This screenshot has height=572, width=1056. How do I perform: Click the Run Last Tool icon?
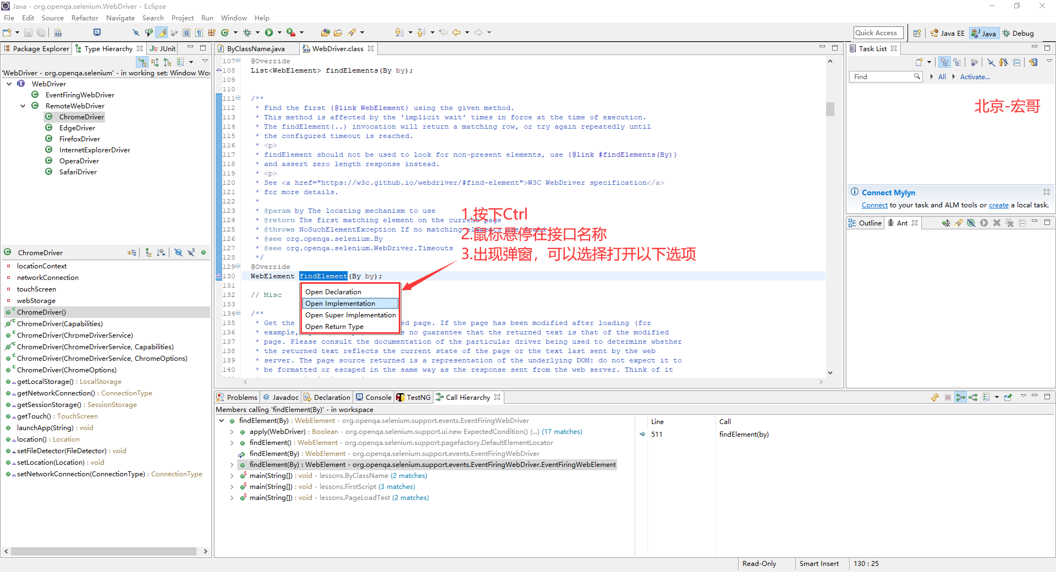pyautogui.click(x=291, y=33)
